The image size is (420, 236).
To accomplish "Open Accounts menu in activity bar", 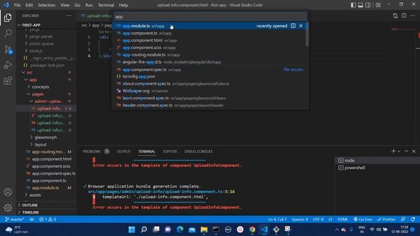I will coord(8,192).
